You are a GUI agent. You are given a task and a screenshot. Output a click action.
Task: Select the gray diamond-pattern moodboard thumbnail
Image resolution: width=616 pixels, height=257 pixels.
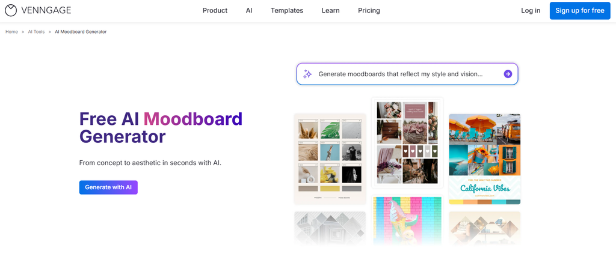click(x=330, y=228)
